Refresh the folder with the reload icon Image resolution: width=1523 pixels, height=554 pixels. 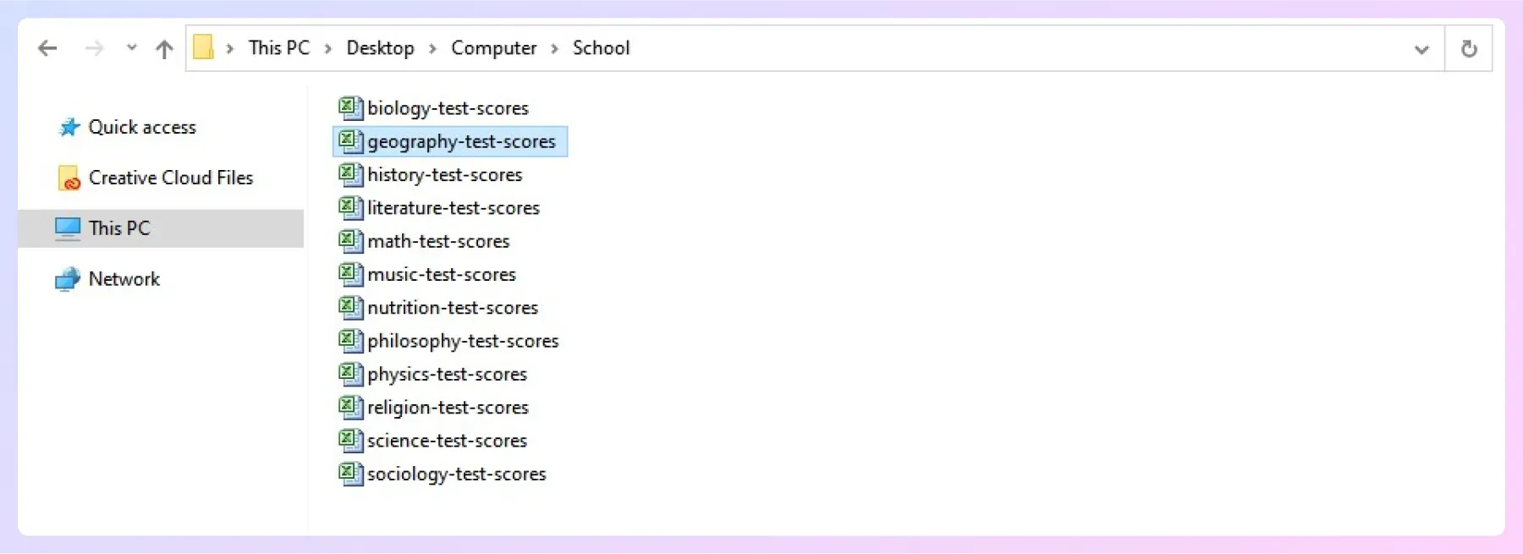click(1469, 49)
